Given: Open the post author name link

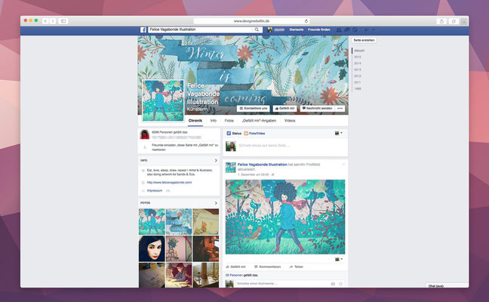Looking at the screenshot, I should point(263,165).
